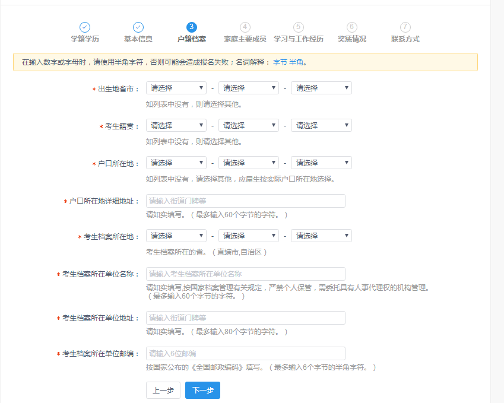The height and width of the screenshot is (403, 504).
Task: Click step 6 circle for 奖惩情况
Action: (x=352, y=27)
